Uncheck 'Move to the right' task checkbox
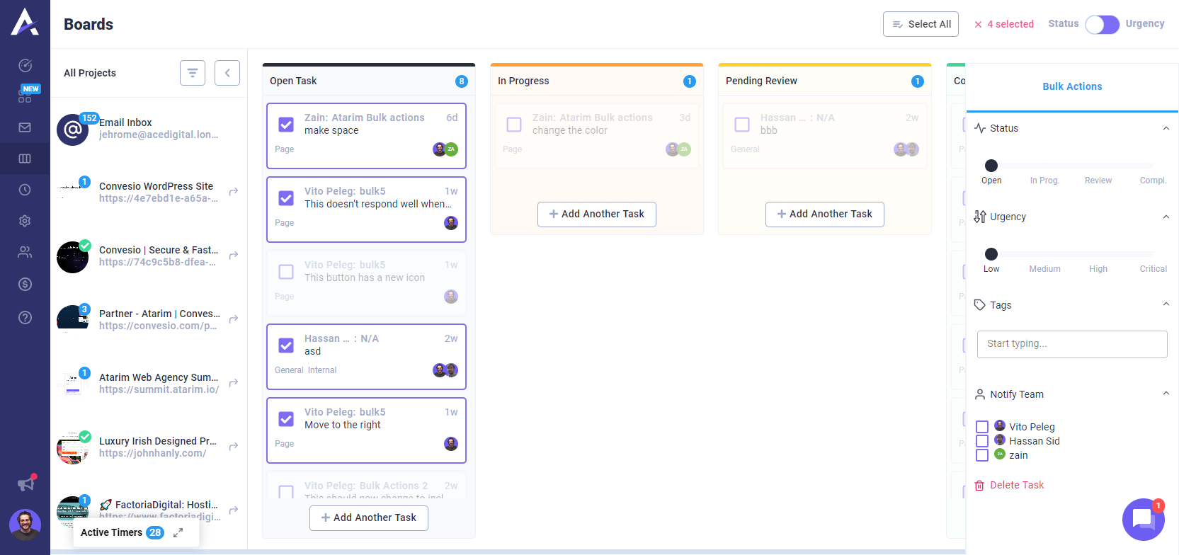1179x555 pixels. pos(286,419)
